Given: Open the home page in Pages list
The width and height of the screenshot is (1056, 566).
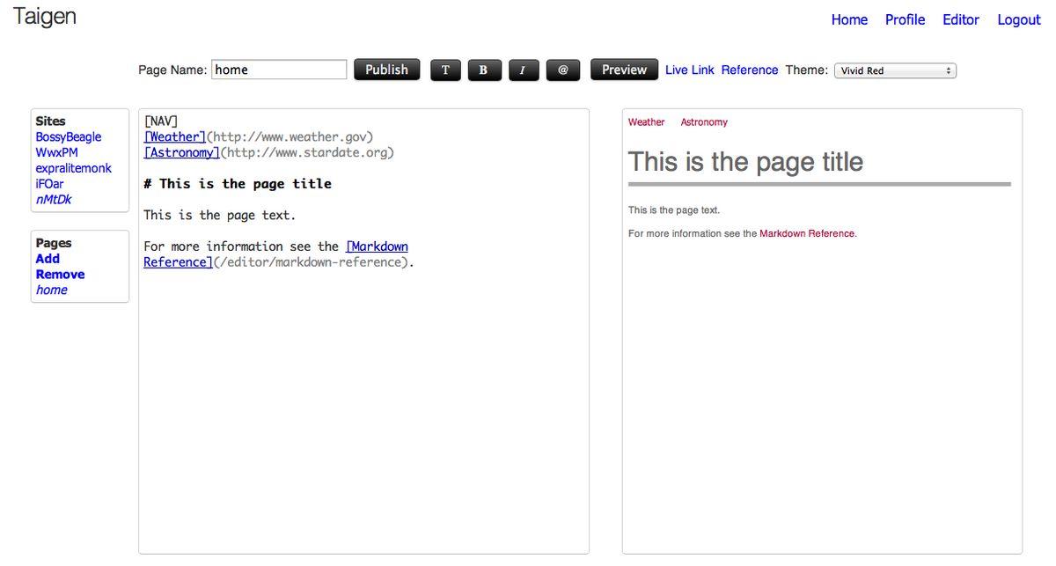Looking at the screenshot, I should (x=51, y=290).
